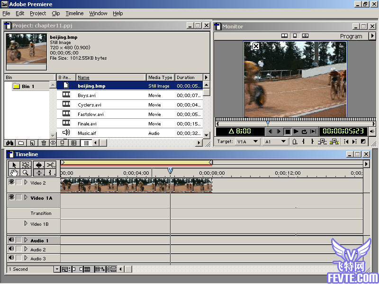Click the Mark Out bracket button in Monitor

(x=312, y=142)
